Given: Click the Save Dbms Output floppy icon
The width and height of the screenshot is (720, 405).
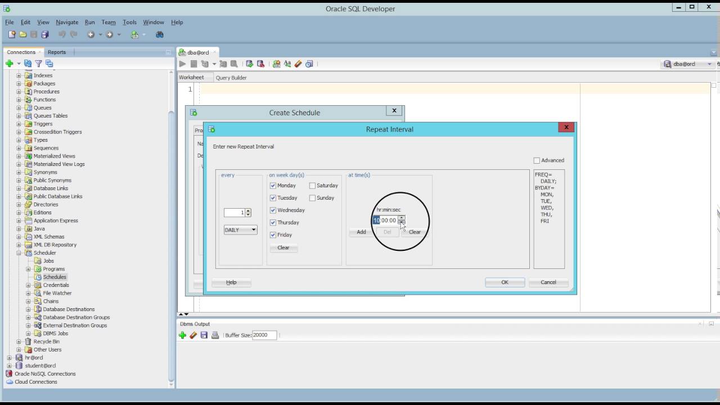Looking at the screenshot, I should pyautogui.click(x=204, y=335).
